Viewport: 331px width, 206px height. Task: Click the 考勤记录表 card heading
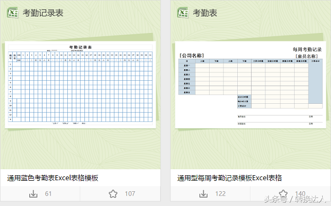pyautogui.click(x=43, y=13)
